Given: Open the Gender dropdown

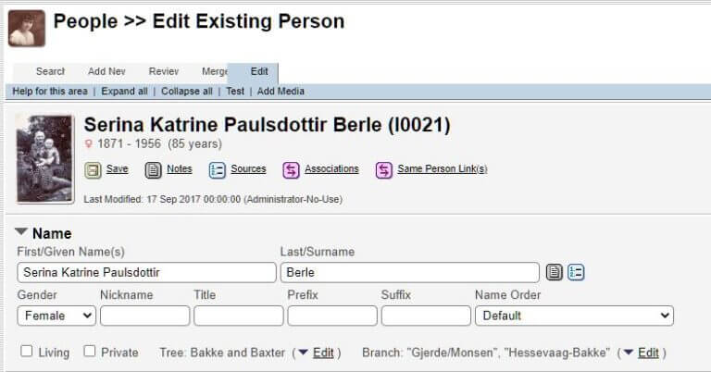Looking at the screenshot, I should (x=56, y=316).
